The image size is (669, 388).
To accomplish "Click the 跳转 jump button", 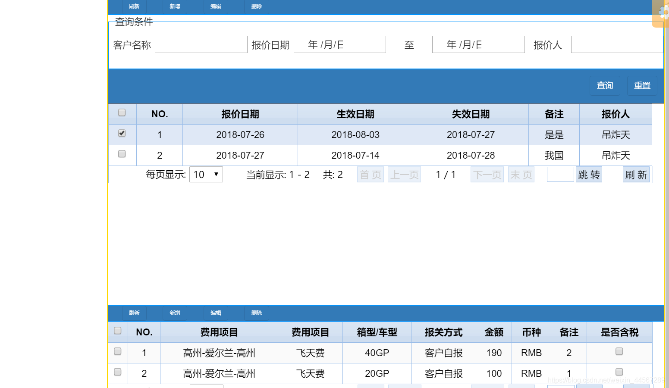I will [589, 175].
